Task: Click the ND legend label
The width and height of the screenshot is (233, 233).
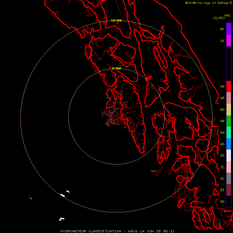Action: pyautogui.click(x=222, y=201)
